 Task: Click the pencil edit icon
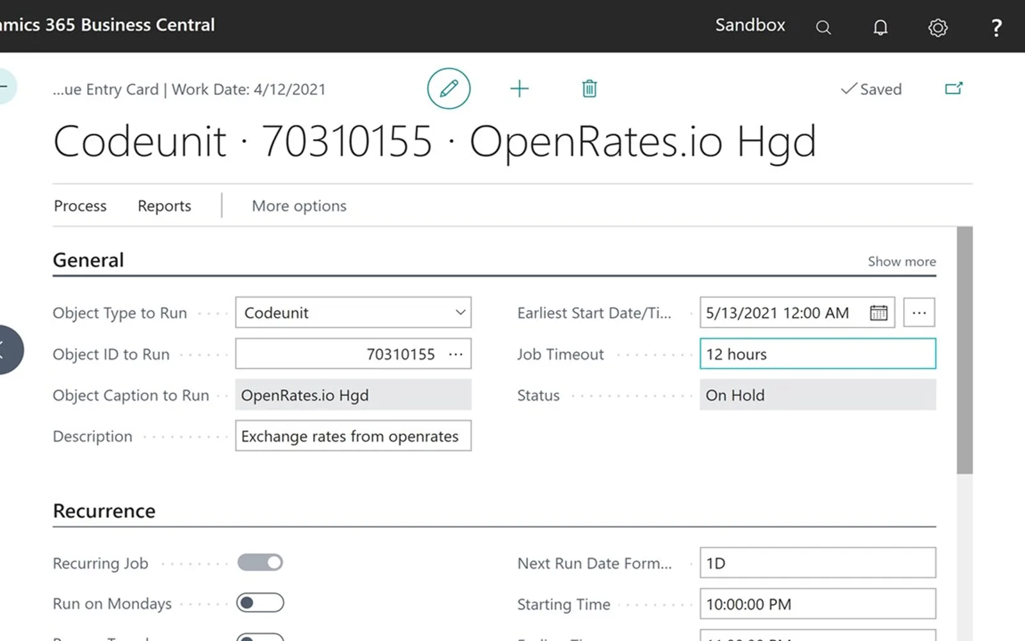click(x=448, y=88)
